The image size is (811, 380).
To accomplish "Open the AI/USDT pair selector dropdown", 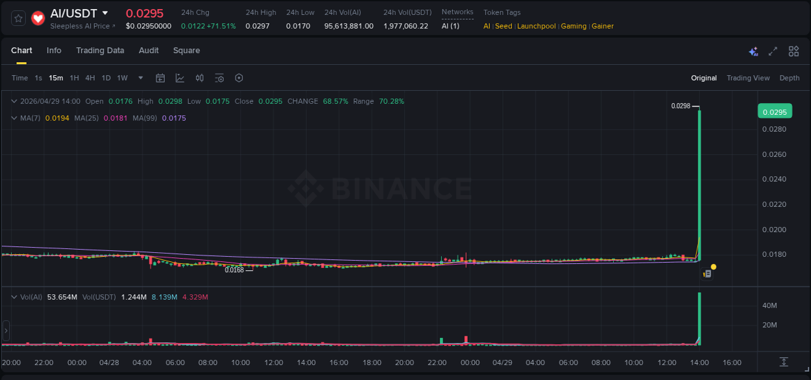I will 105,13.
